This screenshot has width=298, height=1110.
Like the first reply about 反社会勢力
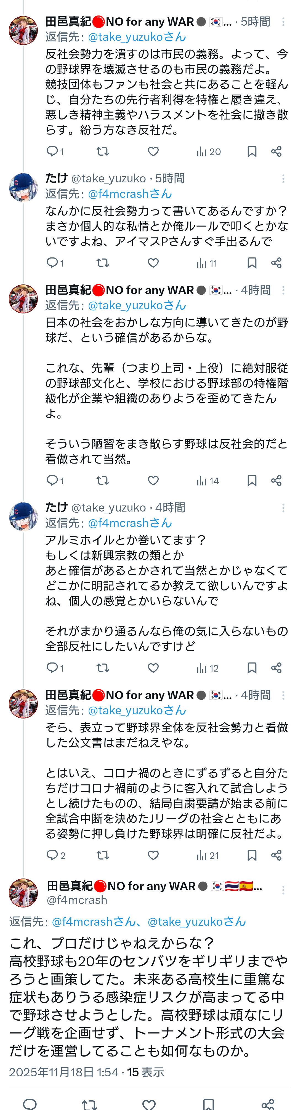click(153, 151)
